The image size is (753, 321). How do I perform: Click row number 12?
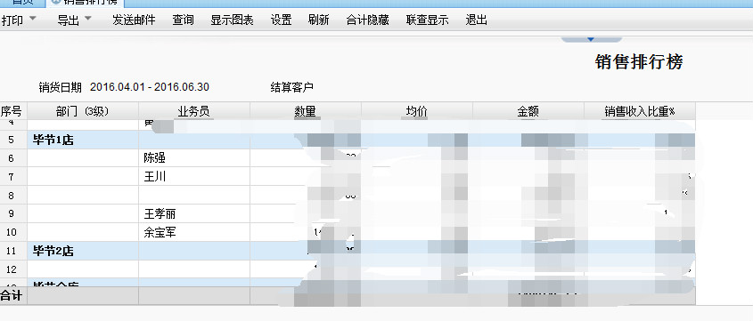coord(11,269)
